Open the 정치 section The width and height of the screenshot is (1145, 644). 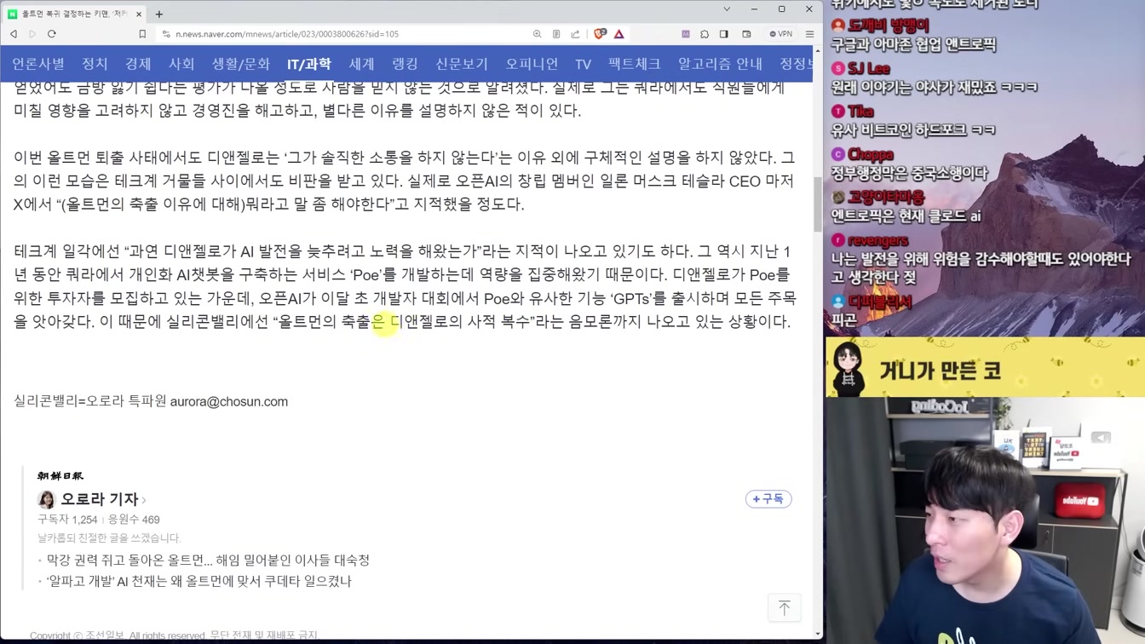click(95, 64)
